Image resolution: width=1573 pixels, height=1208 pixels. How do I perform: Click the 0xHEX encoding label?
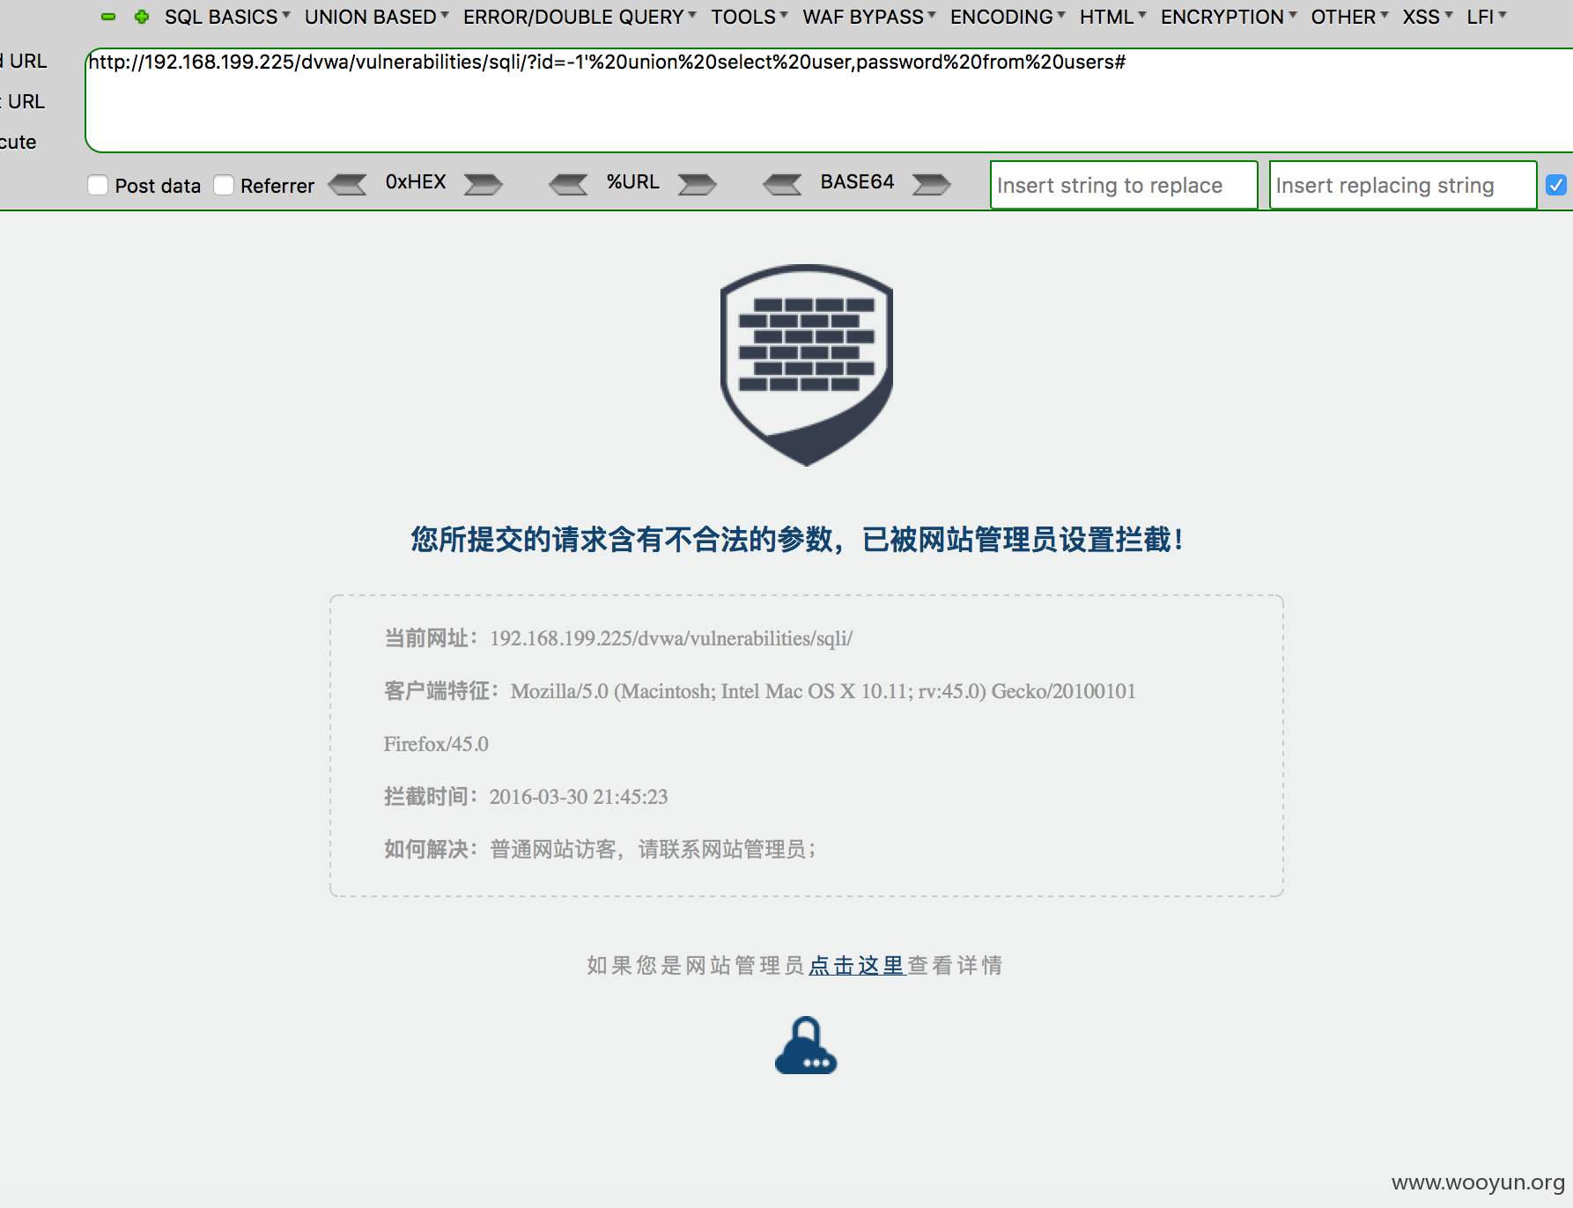coord(416,182)
